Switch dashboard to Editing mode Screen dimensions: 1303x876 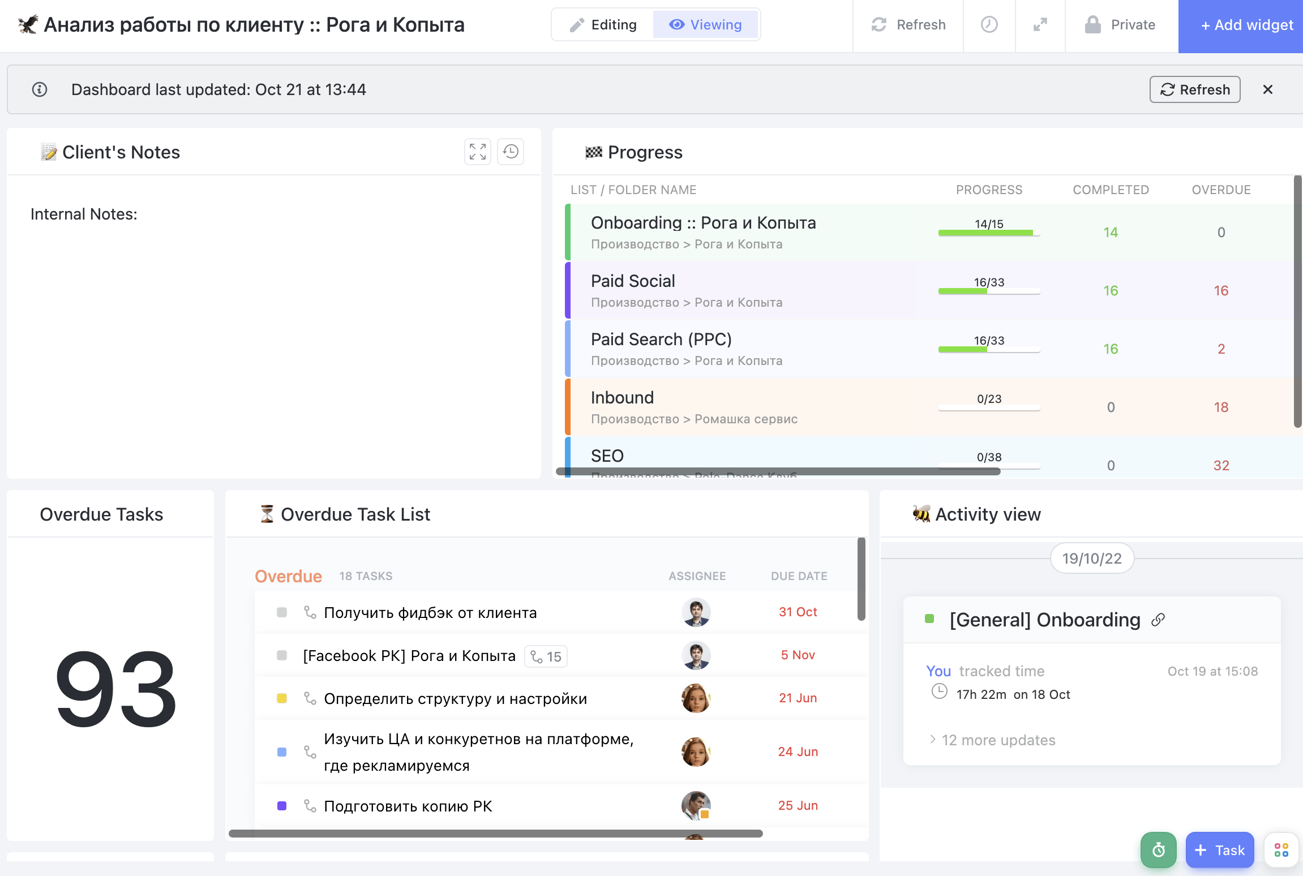pos(603,25)
